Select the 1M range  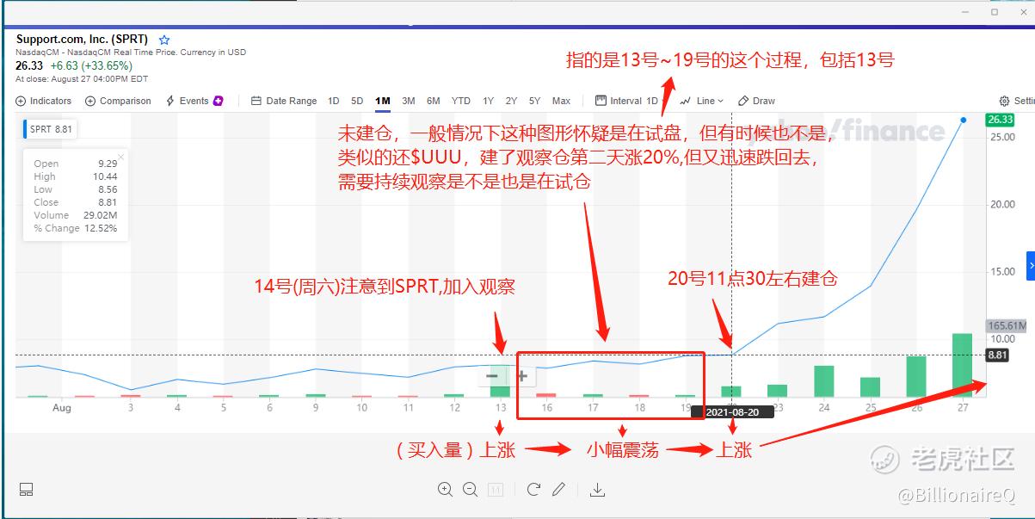coord(383,101)
